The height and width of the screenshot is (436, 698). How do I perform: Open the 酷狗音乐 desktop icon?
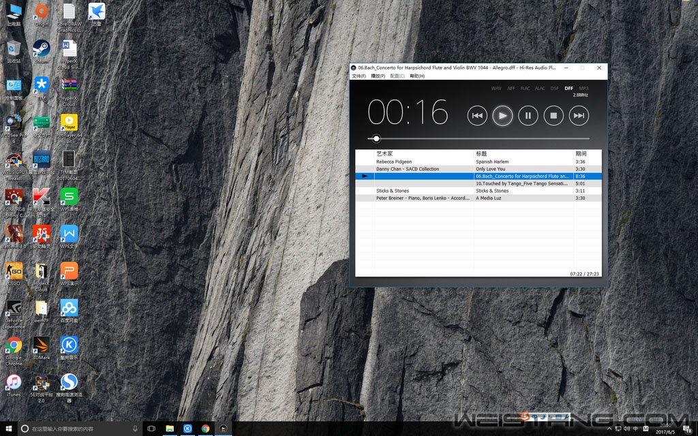point(69,347)
